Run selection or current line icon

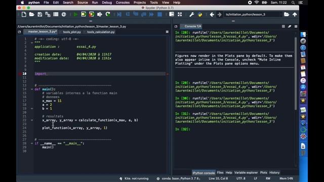(100, 15)
